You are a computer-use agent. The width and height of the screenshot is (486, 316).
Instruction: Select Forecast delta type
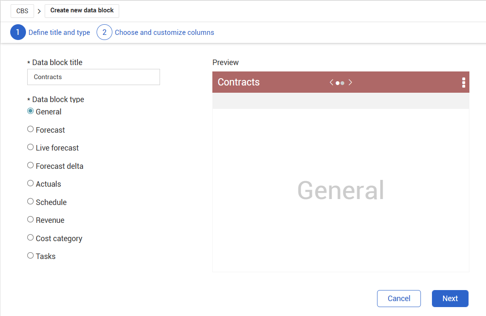point(30,165)
